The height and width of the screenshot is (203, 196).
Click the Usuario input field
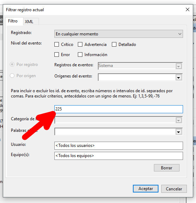119,146
